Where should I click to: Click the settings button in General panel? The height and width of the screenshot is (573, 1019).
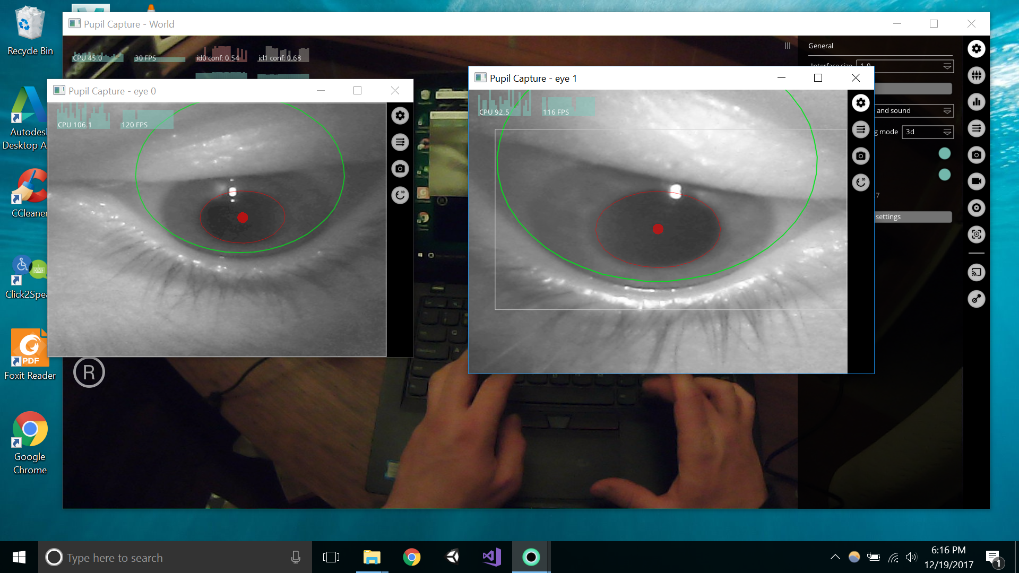[913, 217]
